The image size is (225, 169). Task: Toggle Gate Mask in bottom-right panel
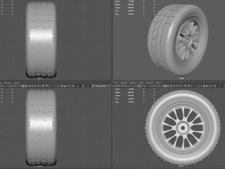tap(148, 86)
